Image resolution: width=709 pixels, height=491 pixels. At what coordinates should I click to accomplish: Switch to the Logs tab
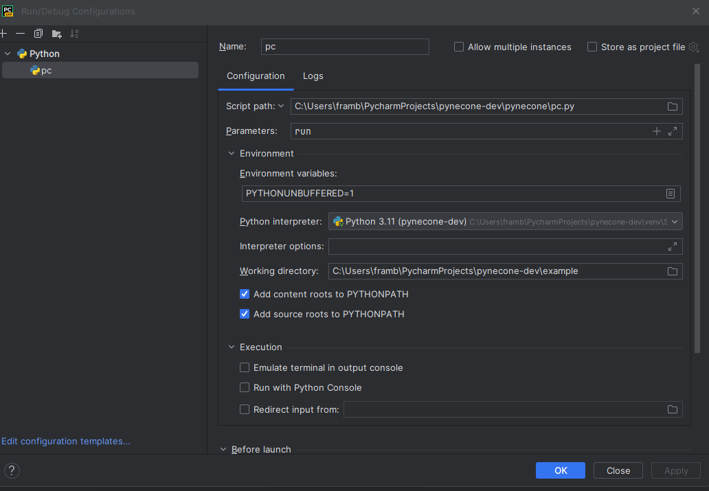pos(313,76)
